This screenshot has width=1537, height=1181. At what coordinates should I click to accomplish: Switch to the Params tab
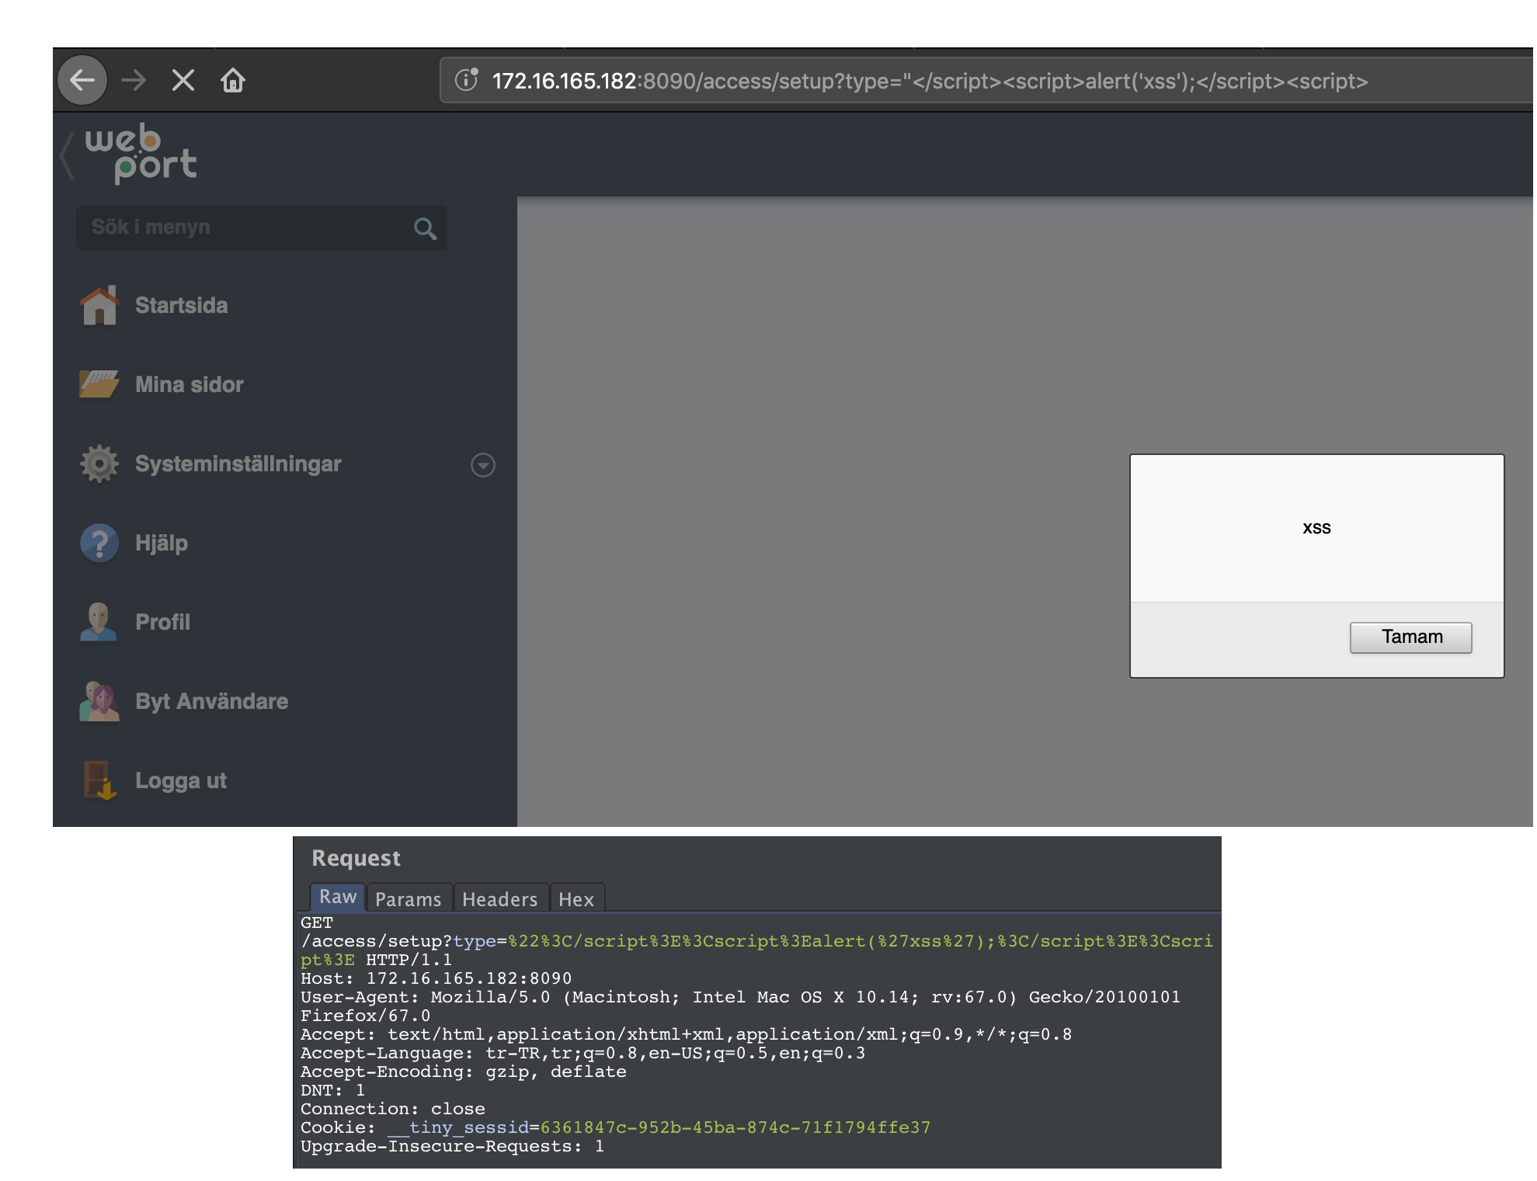click(x=408, y=899)
